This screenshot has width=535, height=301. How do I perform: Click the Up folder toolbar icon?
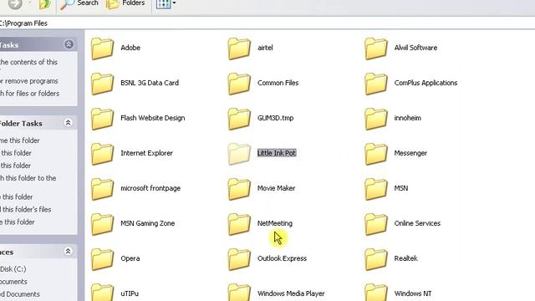[44, 4]
